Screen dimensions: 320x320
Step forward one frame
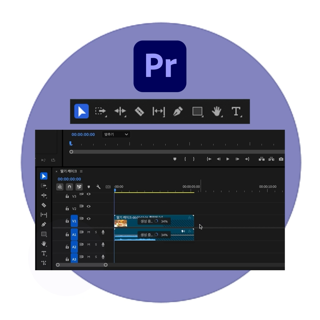237,159
